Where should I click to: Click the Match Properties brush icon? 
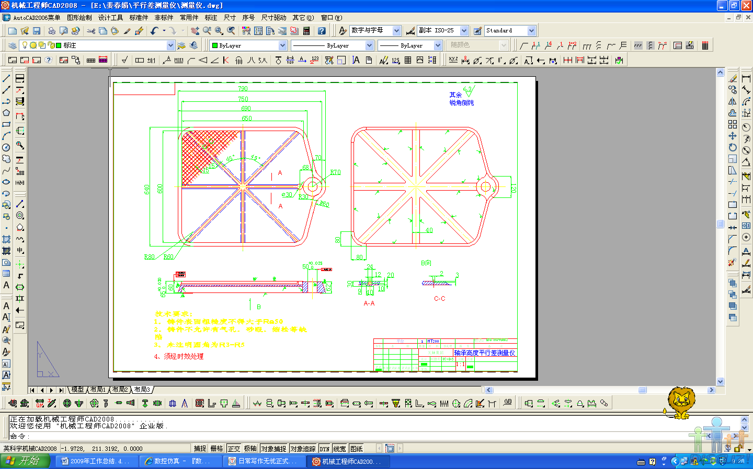[127, 31]
